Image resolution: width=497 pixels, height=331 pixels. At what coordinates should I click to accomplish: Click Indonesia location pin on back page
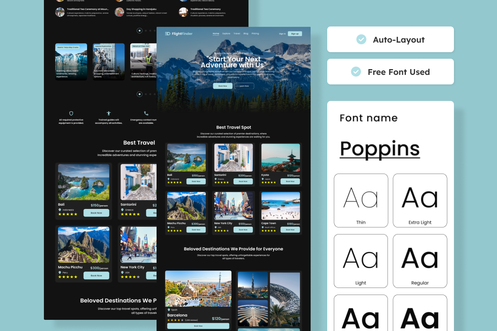[60, 210]
